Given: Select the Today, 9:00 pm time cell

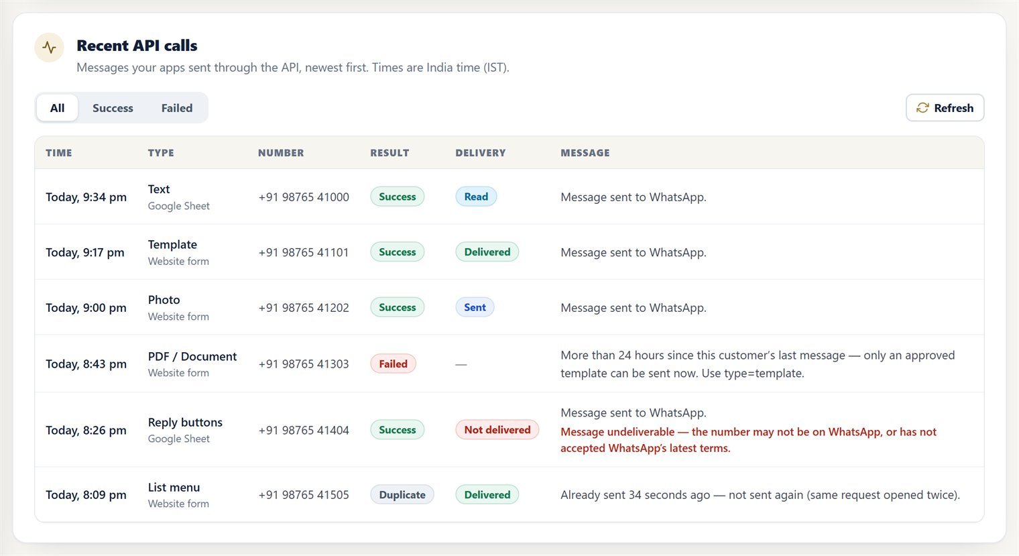Looking at the screenshot, I should (x=86, y=308).
